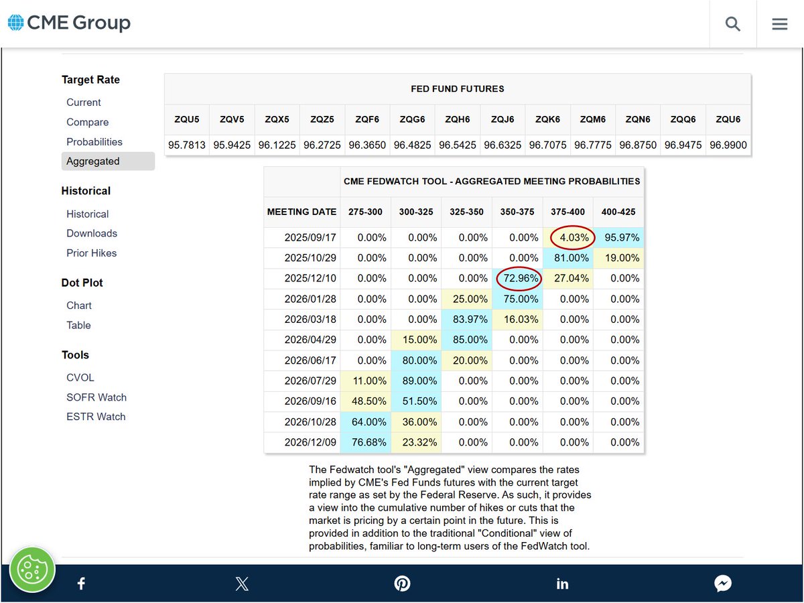Click meeting date 2025/10/29

(302, 258)
